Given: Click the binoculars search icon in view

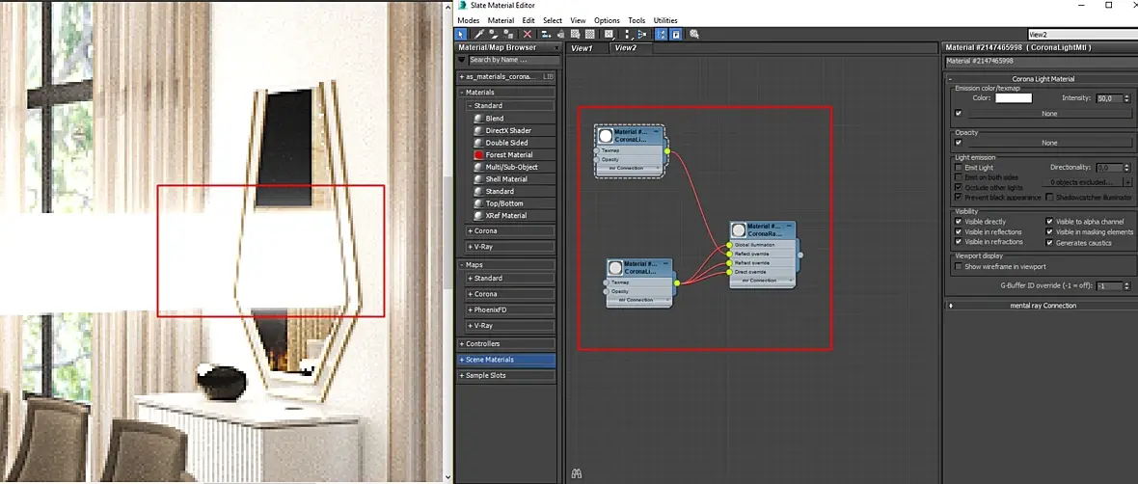Looking at the screenshot, I should [x=577, y=473].
